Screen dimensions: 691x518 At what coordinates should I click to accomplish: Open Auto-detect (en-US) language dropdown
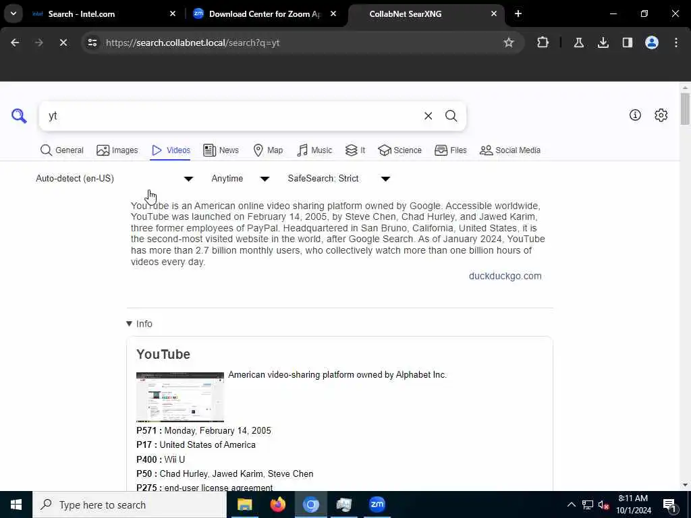115,178
